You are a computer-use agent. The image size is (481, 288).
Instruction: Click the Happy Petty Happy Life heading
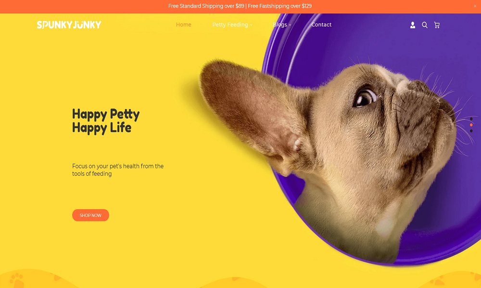click(x=106, y=121)
